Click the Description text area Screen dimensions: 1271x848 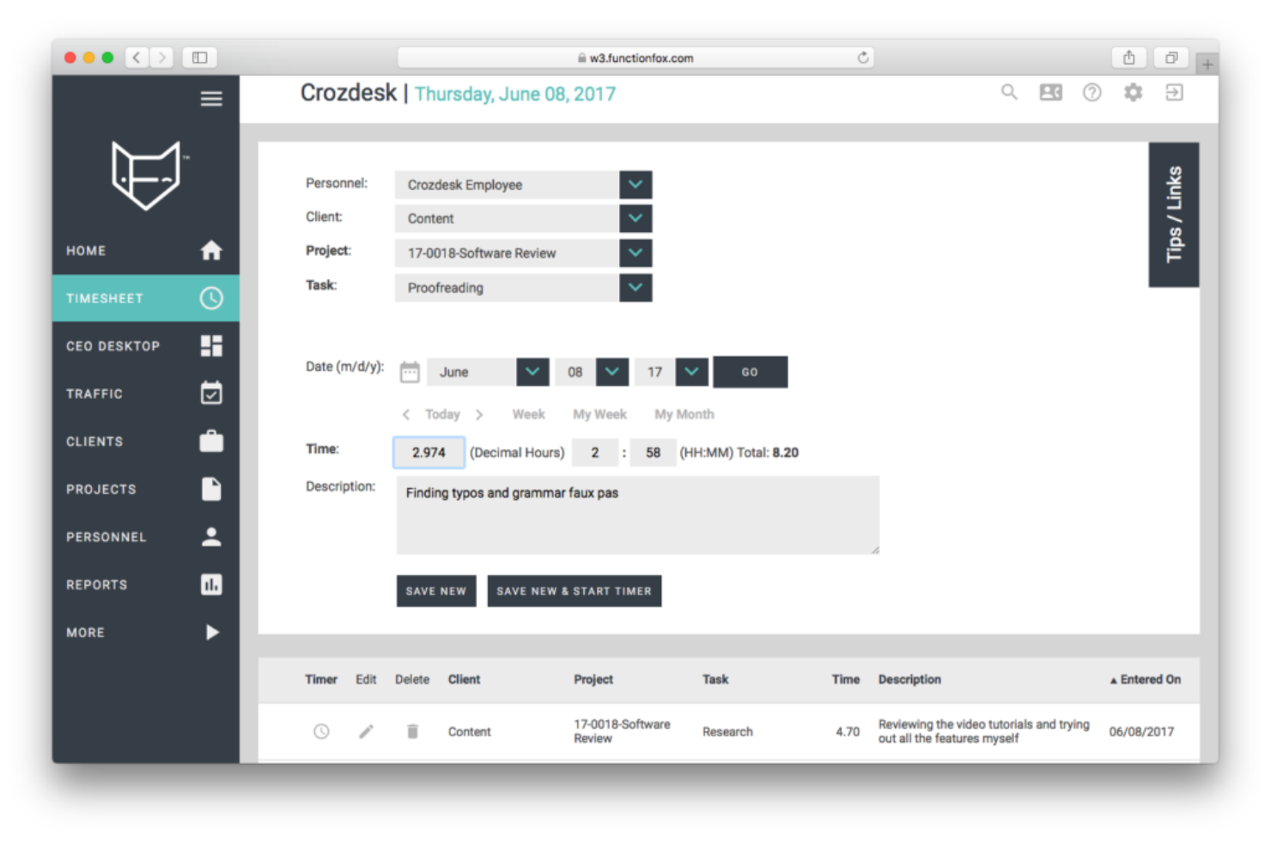(638, 516)
